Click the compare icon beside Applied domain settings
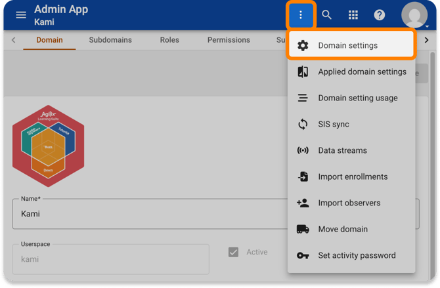Viewport: 440px width, 288px height. [x=303, y=72]
